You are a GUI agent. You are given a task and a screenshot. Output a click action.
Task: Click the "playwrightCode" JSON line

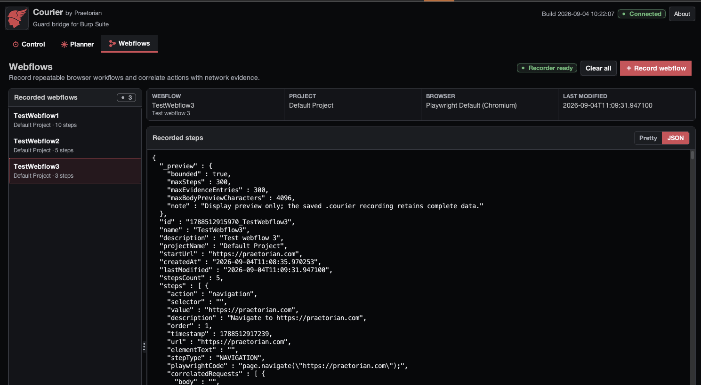(x=287, y=366)
